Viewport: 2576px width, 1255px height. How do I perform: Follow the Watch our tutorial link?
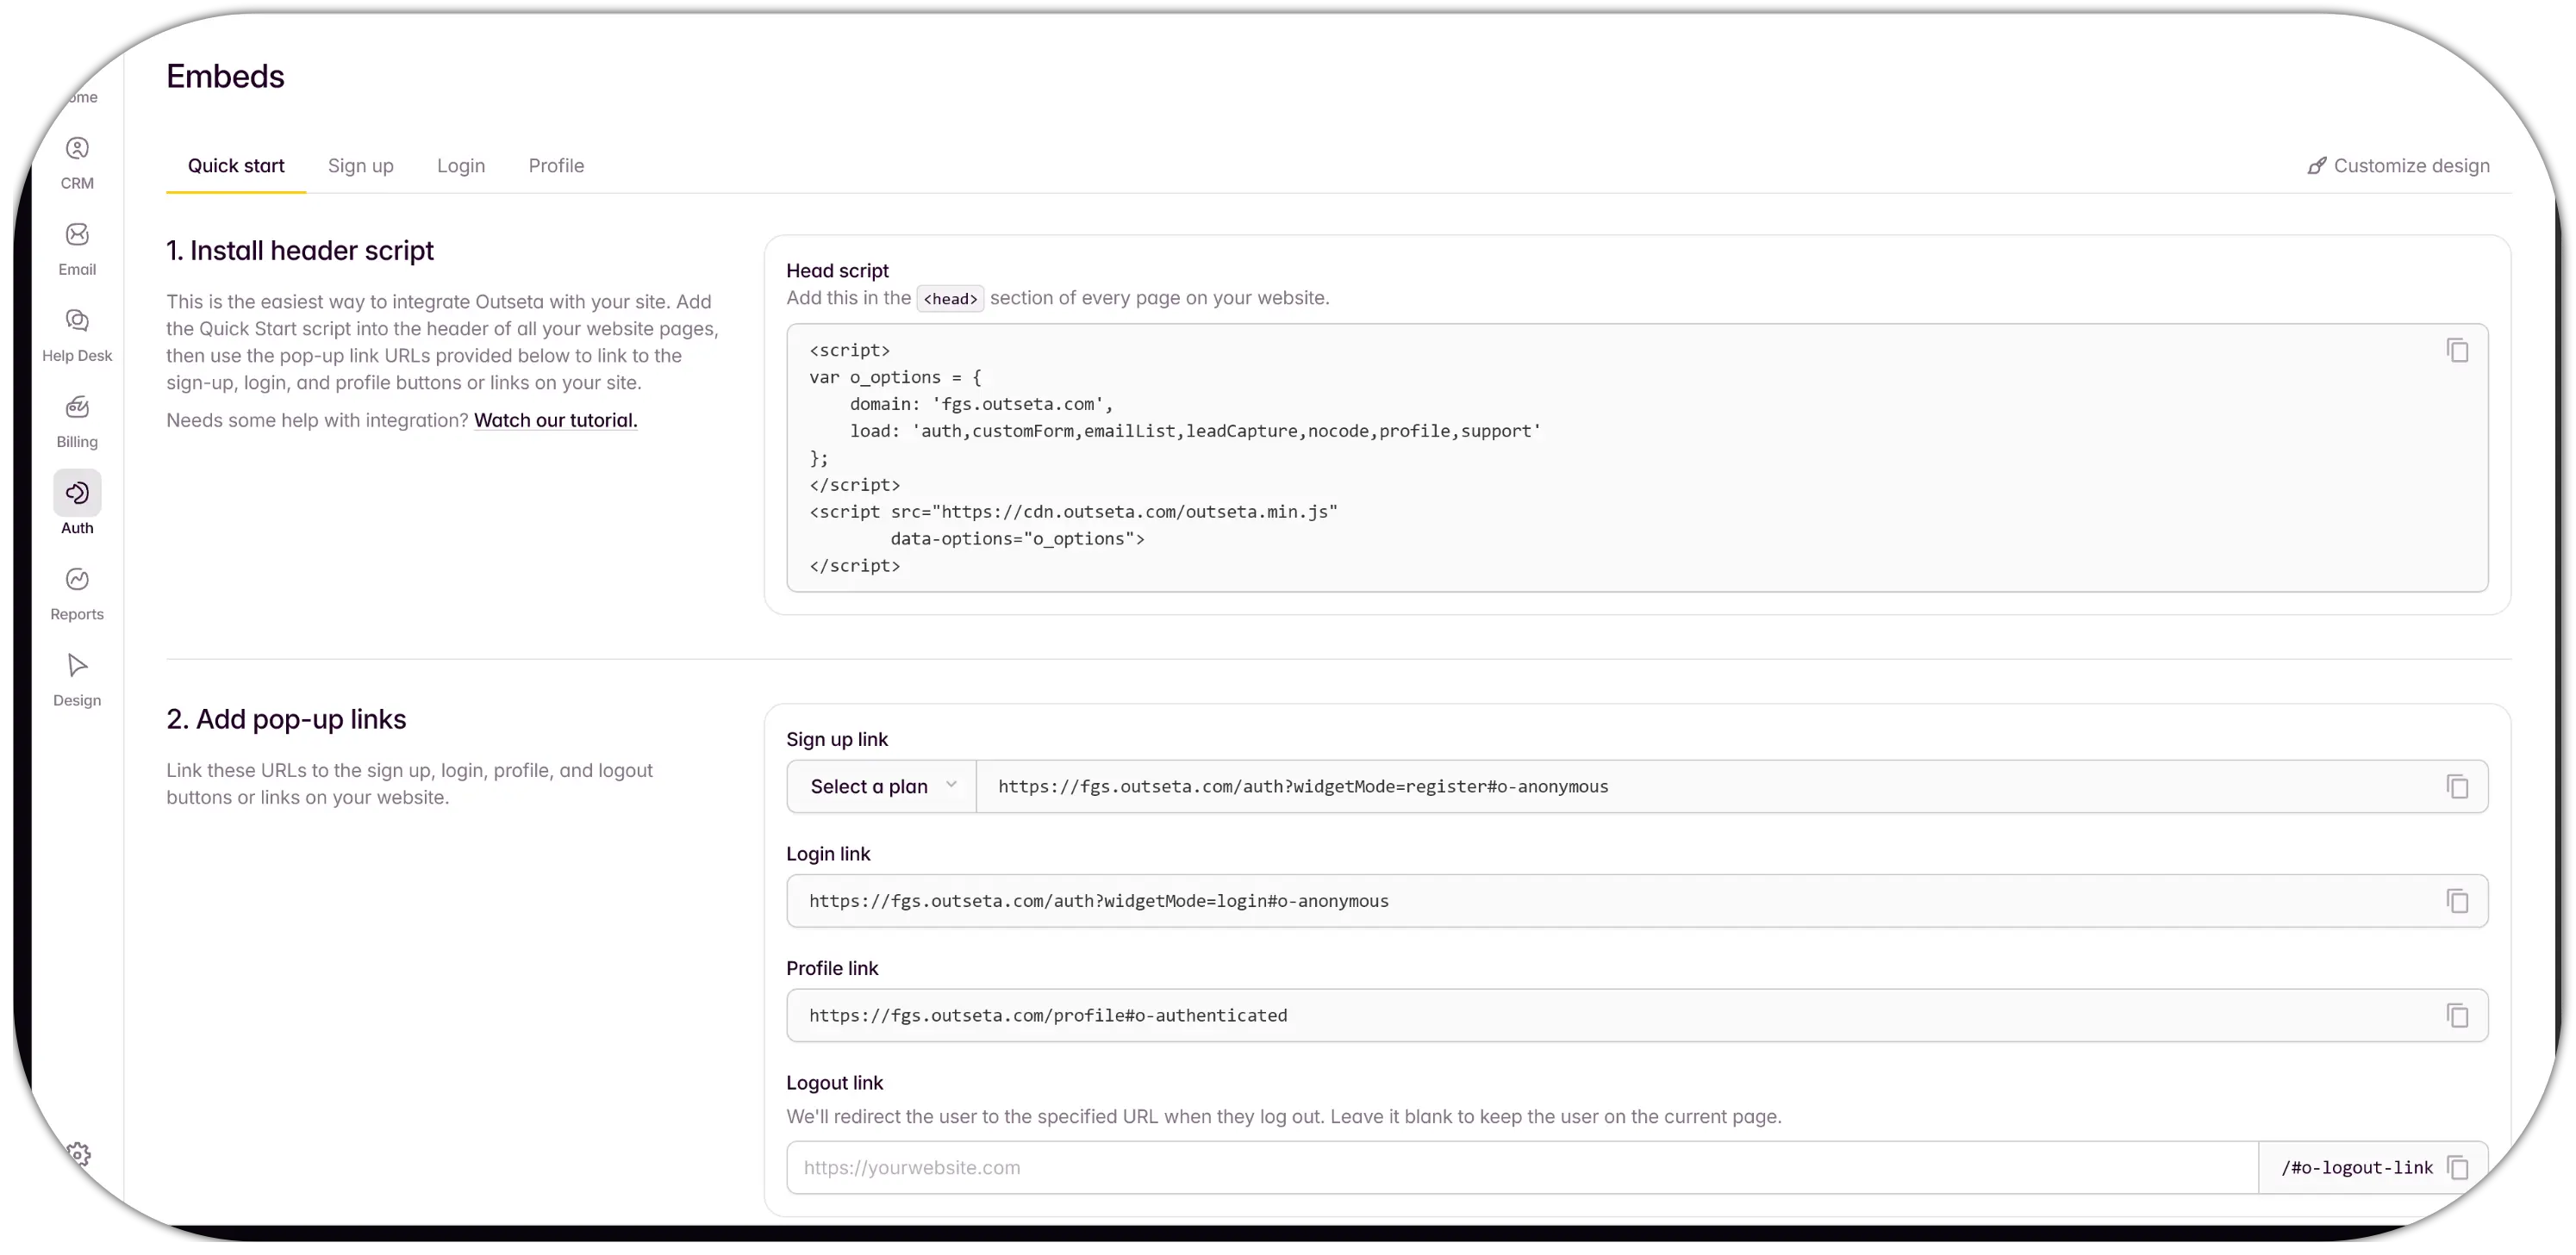555,420
